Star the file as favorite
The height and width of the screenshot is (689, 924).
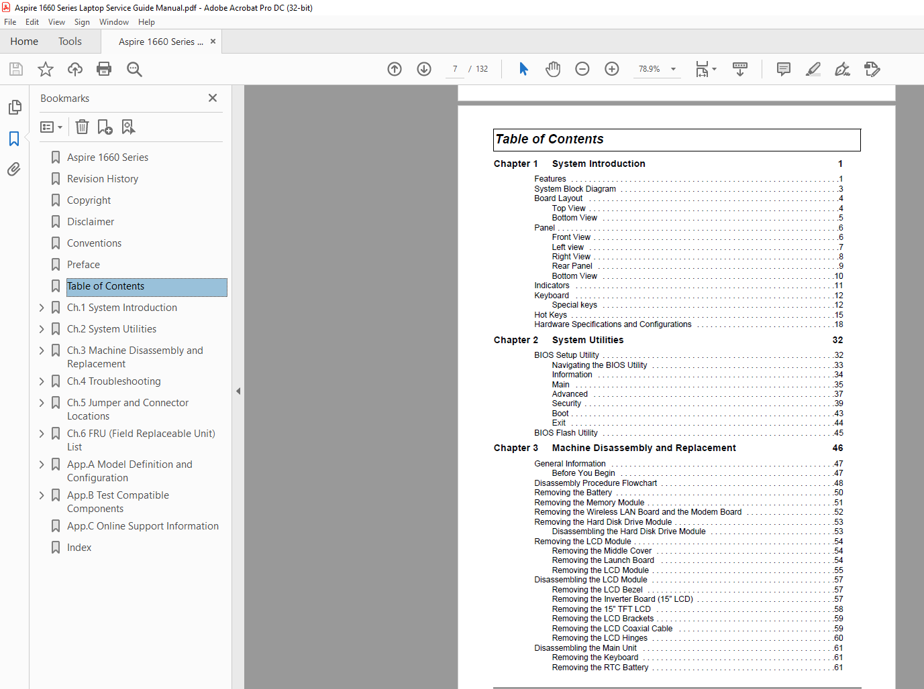coord(46,69)
